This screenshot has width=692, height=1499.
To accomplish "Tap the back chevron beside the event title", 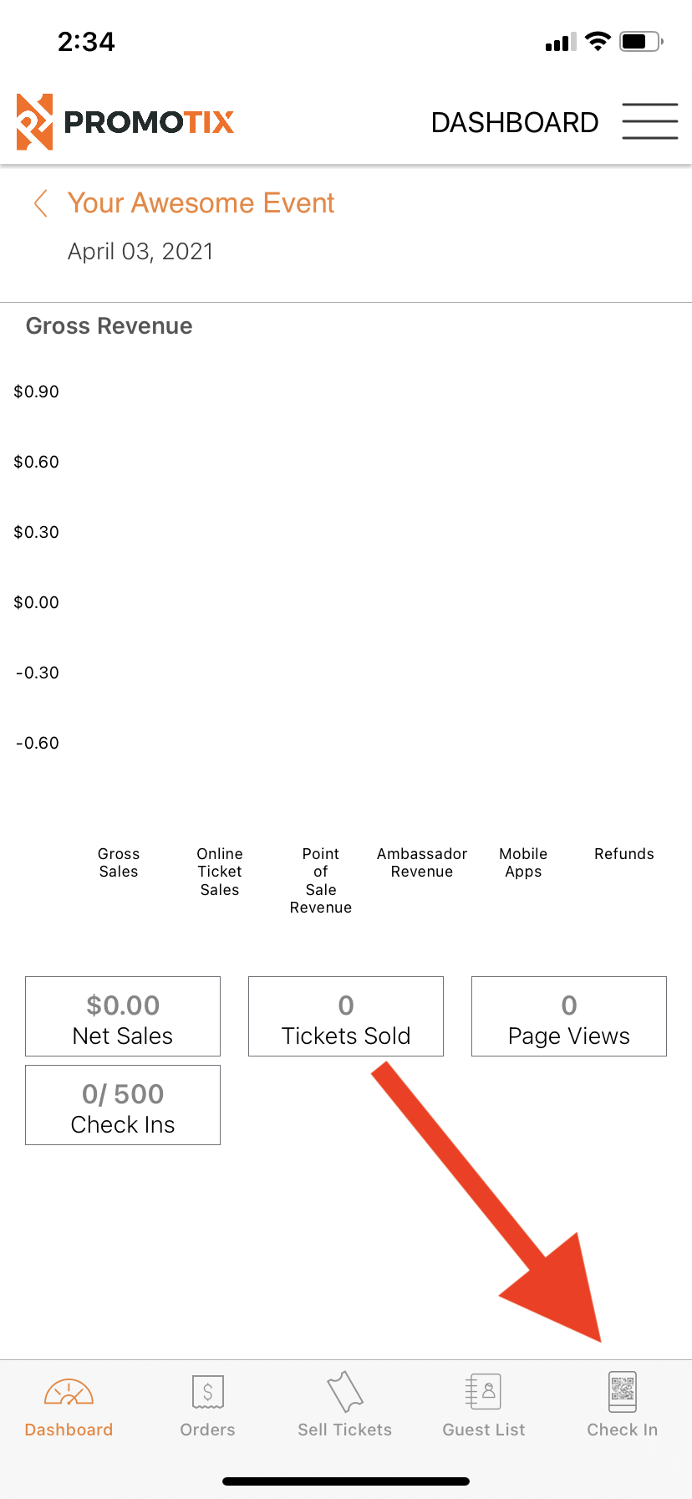I will 41,203.
